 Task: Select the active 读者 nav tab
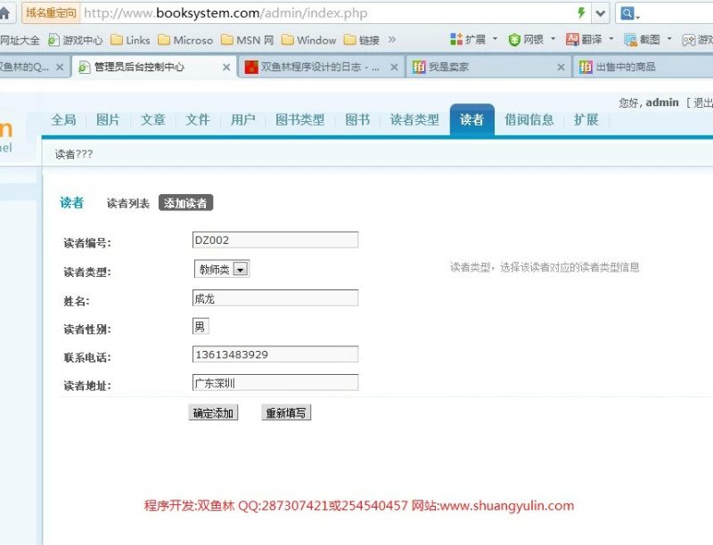[472, 120]
